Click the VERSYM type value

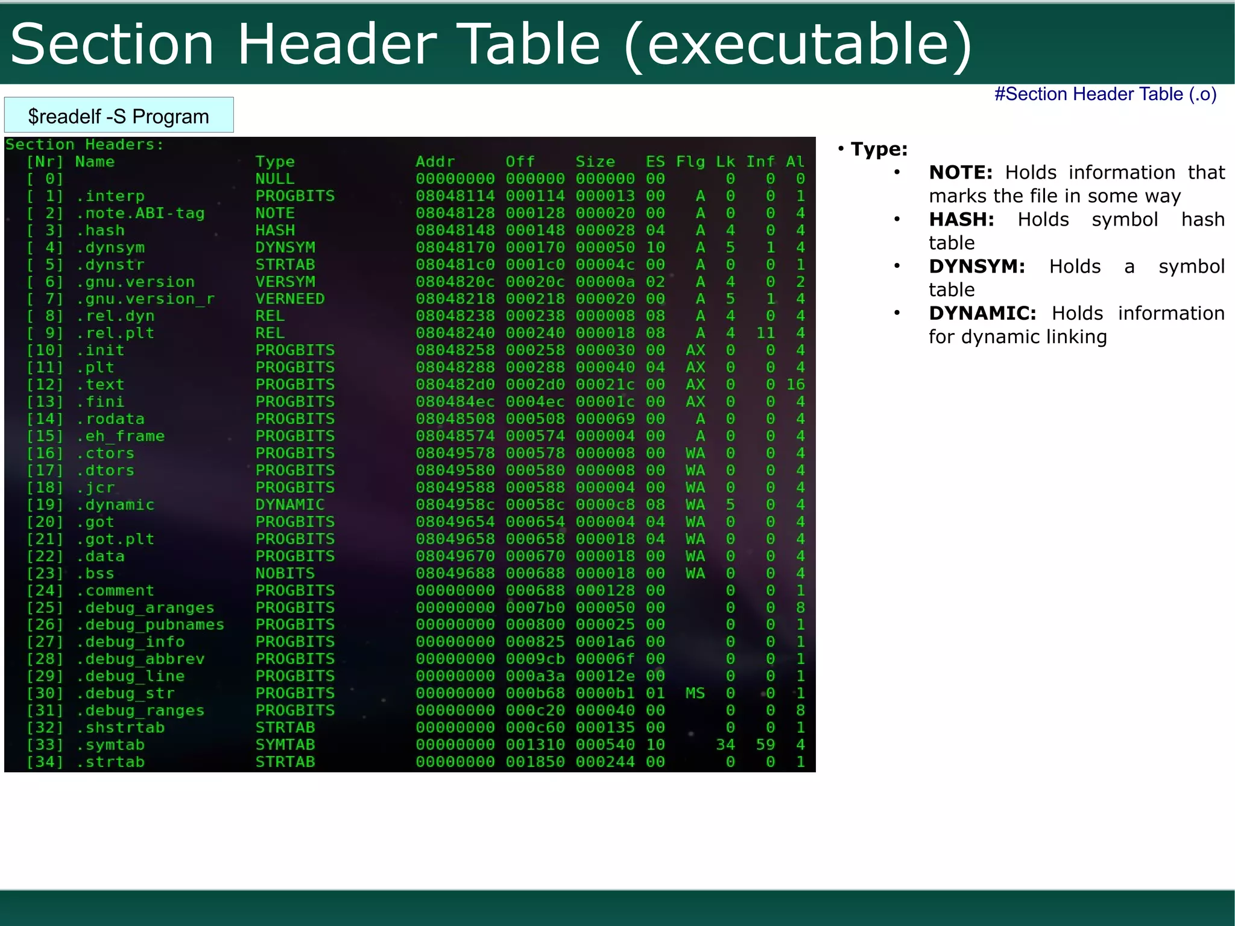click(x=285, y=282)
